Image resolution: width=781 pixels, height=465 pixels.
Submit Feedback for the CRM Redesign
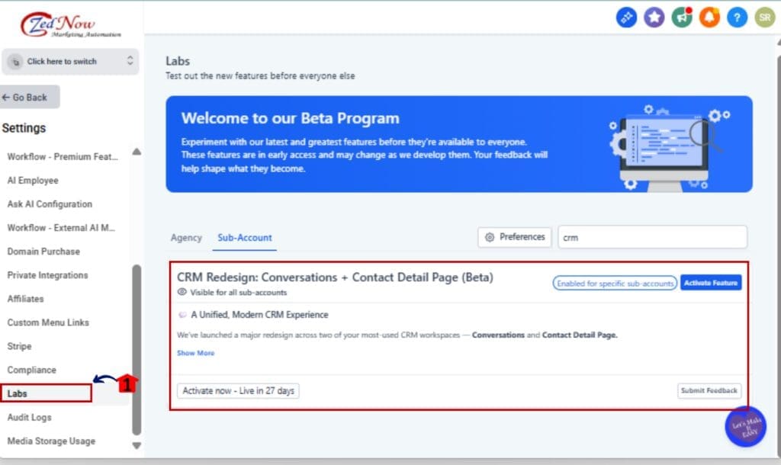[x=709, y=390]
